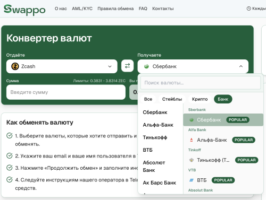Viewport: 266px width, 200px height.
Task: Click the VTB group heading
Action: (192, 170)
